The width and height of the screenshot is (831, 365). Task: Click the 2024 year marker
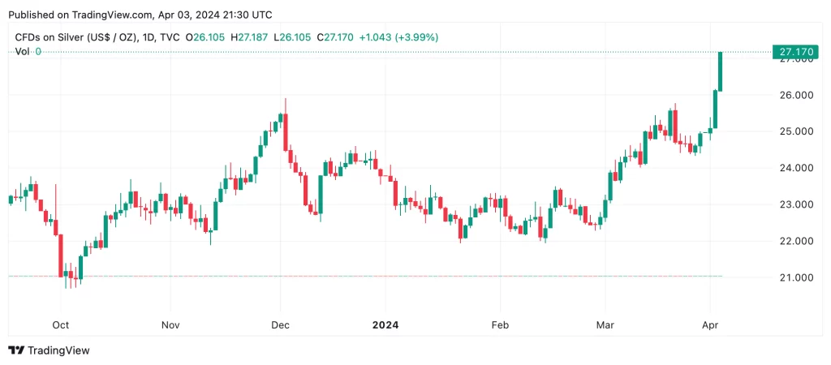(x=385, y=324)
